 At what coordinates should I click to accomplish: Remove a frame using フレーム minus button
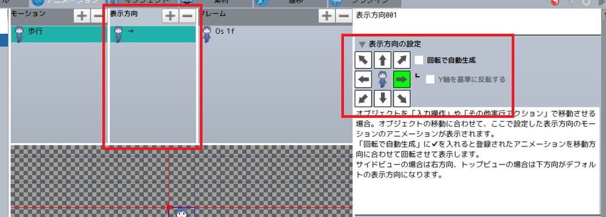343,16
